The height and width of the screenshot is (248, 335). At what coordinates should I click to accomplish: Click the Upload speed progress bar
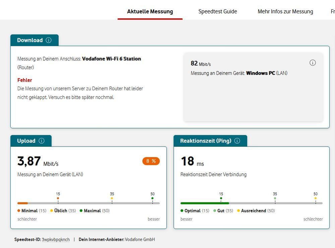pyautogui.click(x=89, y=203)
